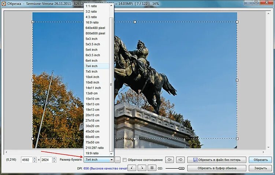Click the bottom-right crop selection handle
Viewport: 275px width, 175px height.
(x=237, y=138)
